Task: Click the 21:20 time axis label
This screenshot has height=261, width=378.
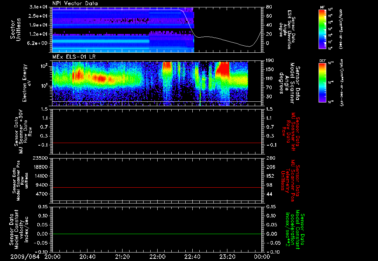Action: point(122,257)
